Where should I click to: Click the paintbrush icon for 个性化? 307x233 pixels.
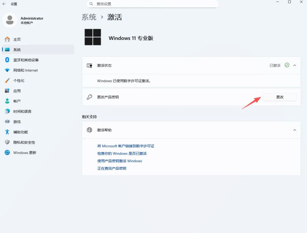(x=7, y=81)
